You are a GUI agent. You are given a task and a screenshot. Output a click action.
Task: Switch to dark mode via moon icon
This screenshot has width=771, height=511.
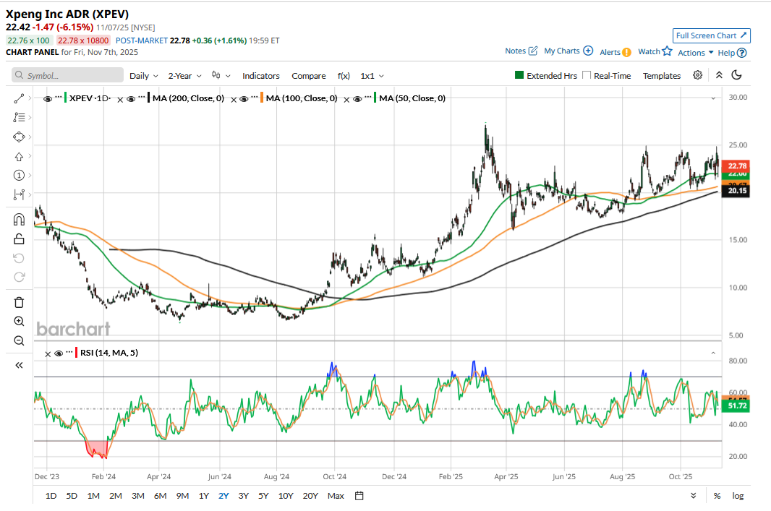pyautogui.click(x=737, y=75)
